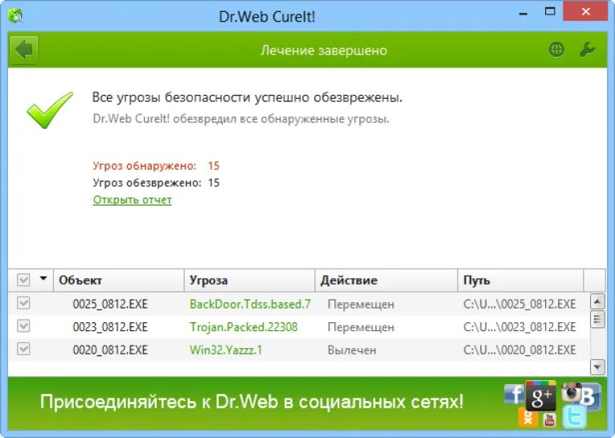The width and height of the screenshot is (615, 438).
Task: Select the Win32.Yazzz.1 threat name
Action: (226, 350)
